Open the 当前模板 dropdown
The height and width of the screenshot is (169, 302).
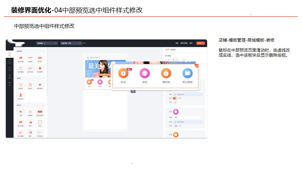coord(47,43)
